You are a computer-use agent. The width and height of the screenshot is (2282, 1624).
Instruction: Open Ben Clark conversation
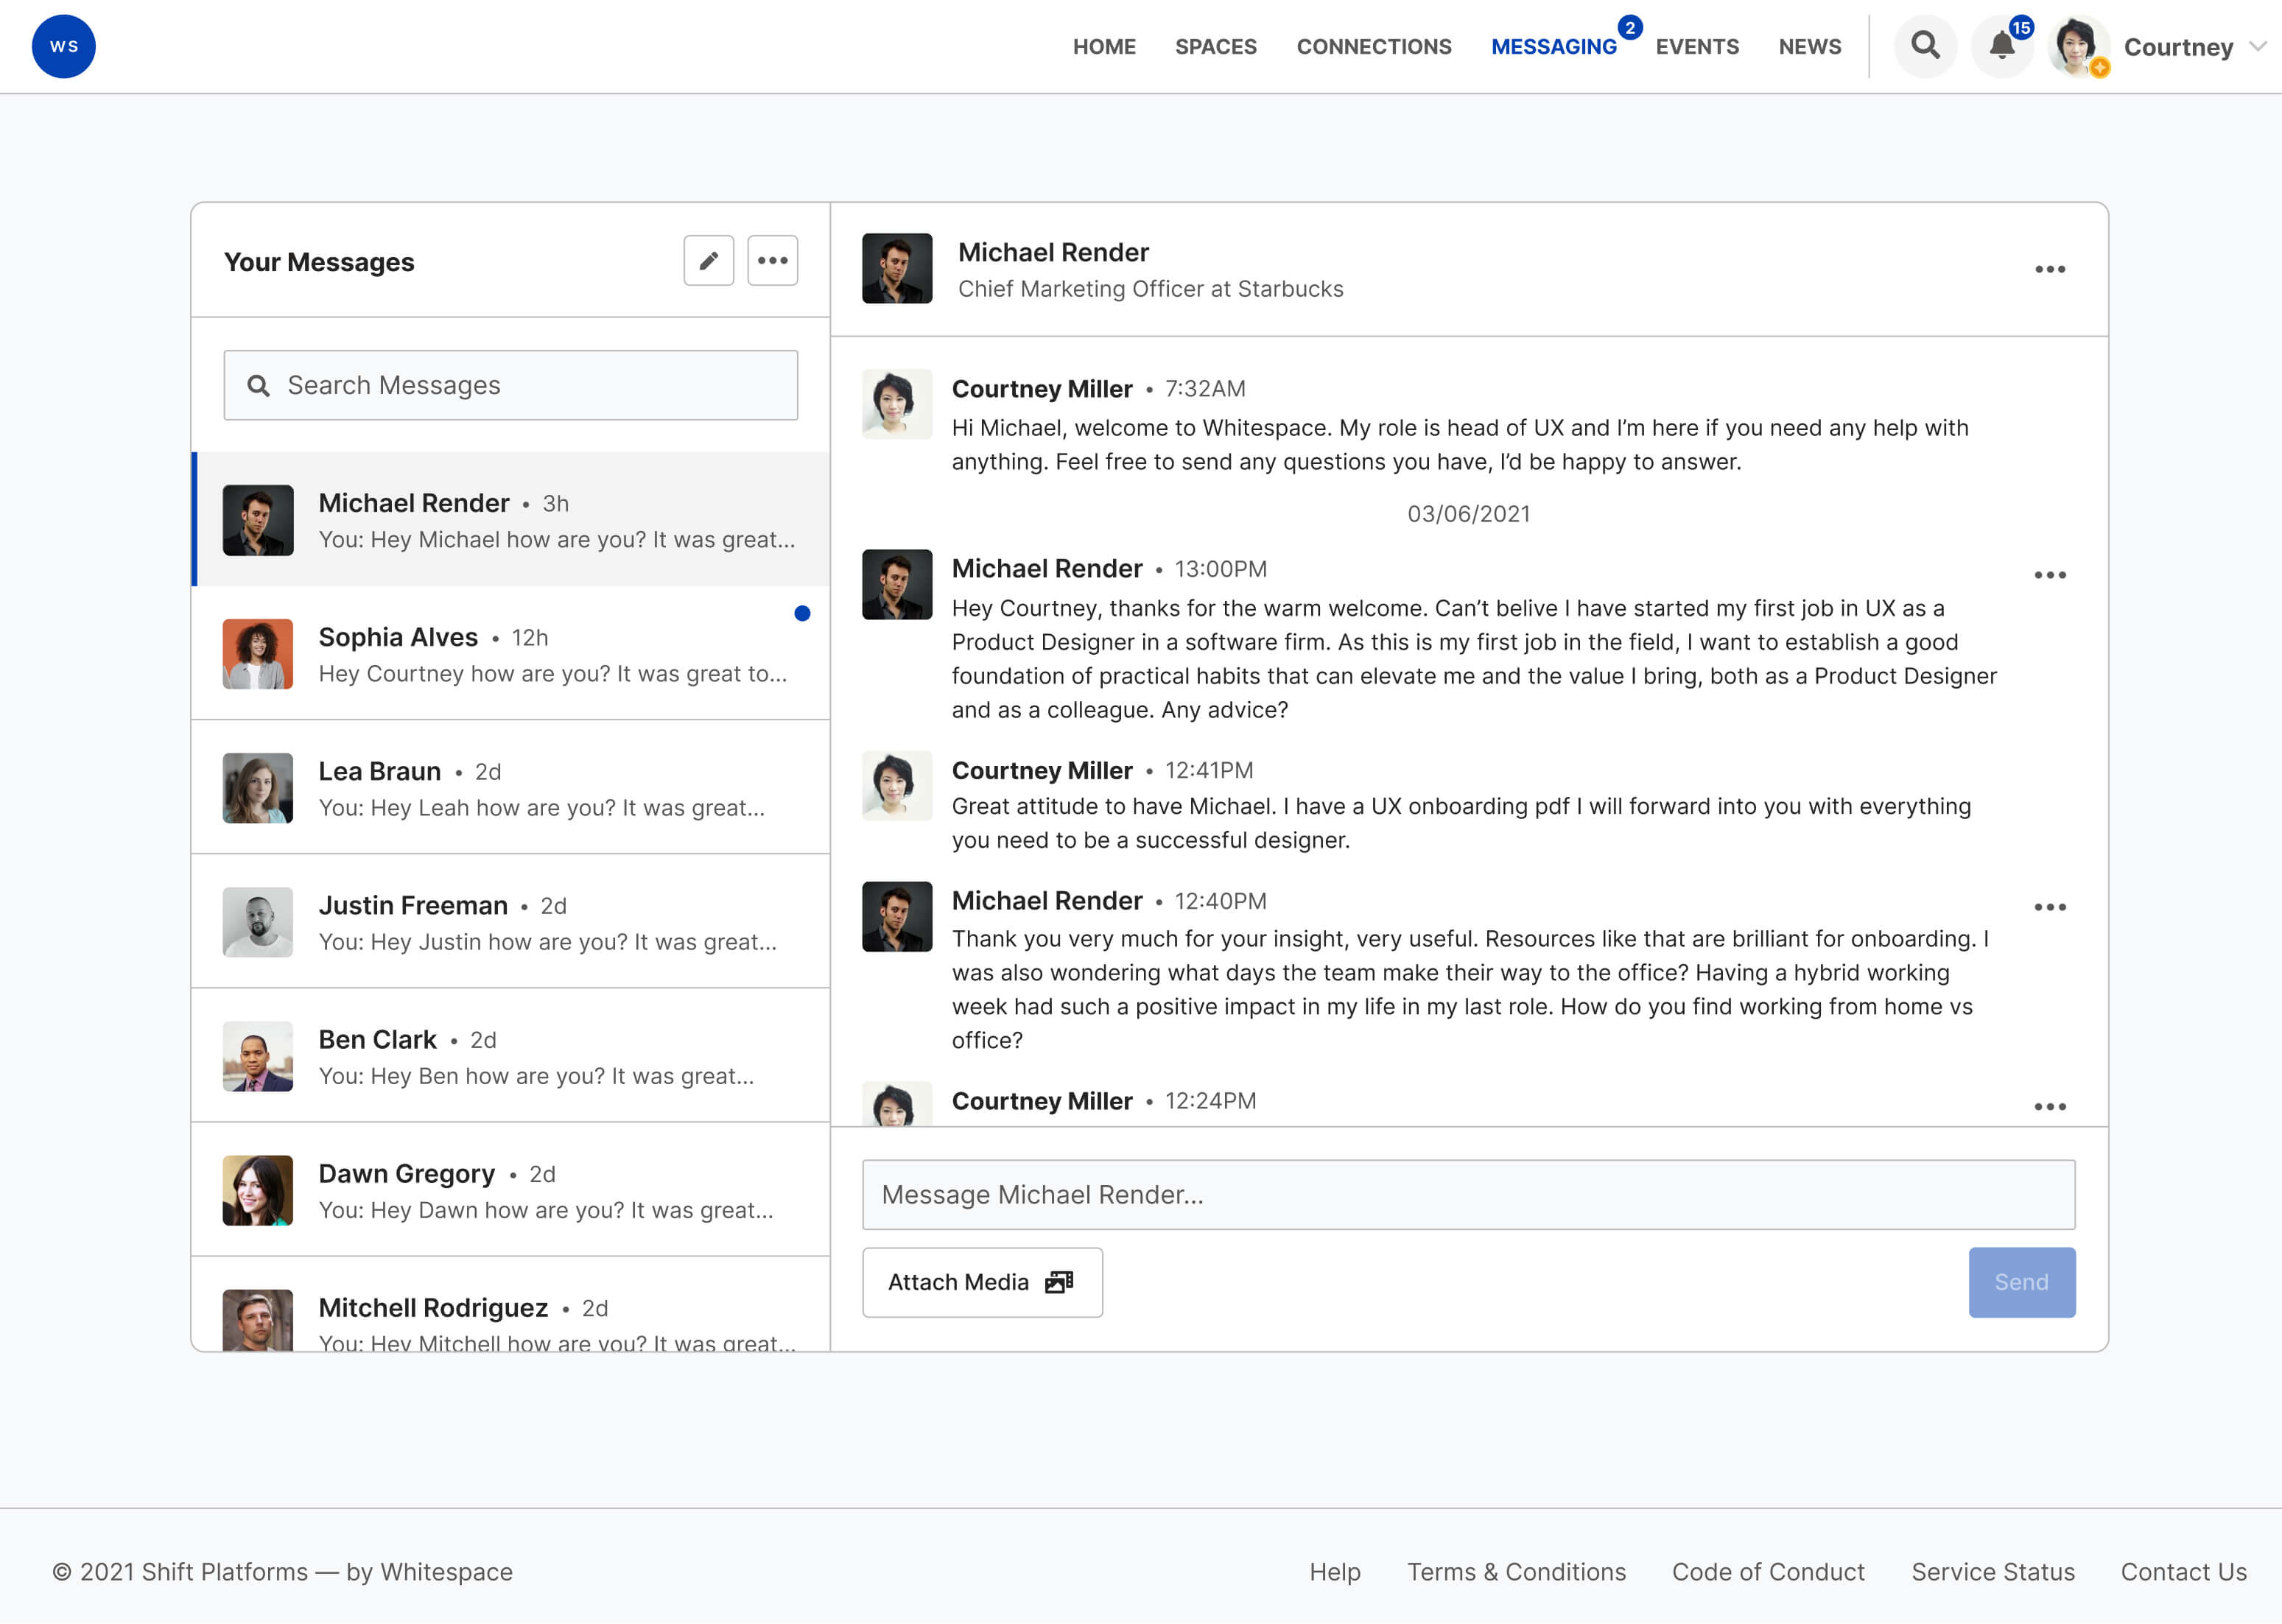[x=510, y=1055]
